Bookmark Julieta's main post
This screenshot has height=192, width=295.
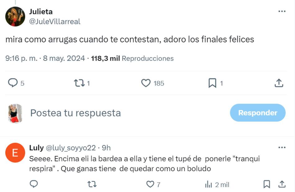tap(212, 83)
